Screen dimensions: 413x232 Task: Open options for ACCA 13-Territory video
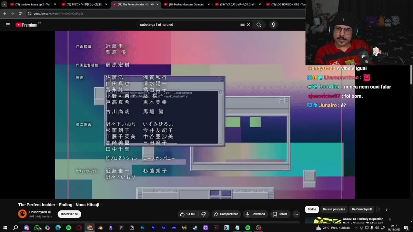point(390,219)
